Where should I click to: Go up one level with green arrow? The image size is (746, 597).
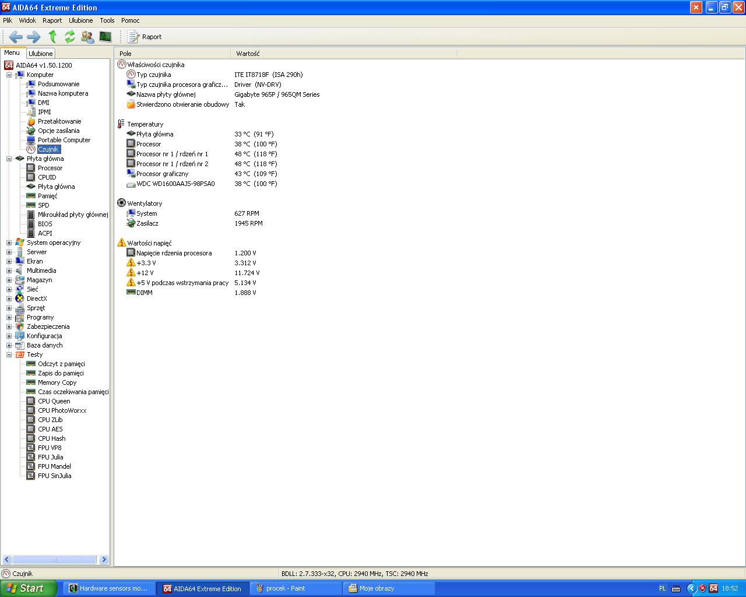pos(52,37)
